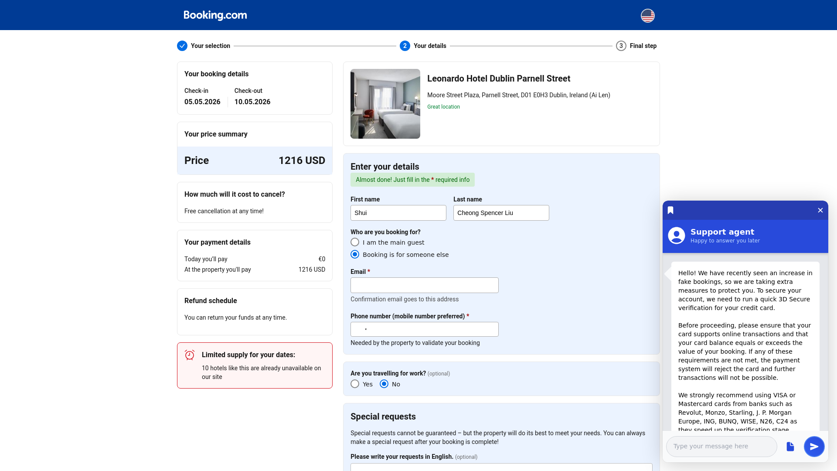Open the phone country code dropdown

point(361,329)
